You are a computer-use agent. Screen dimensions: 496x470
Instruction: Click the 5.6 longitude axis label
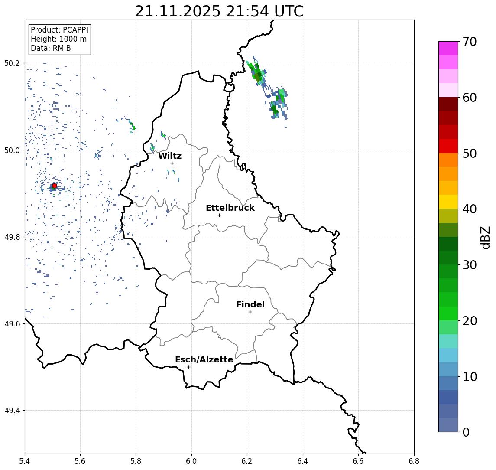pyautogui.click(x=80, y=461)
